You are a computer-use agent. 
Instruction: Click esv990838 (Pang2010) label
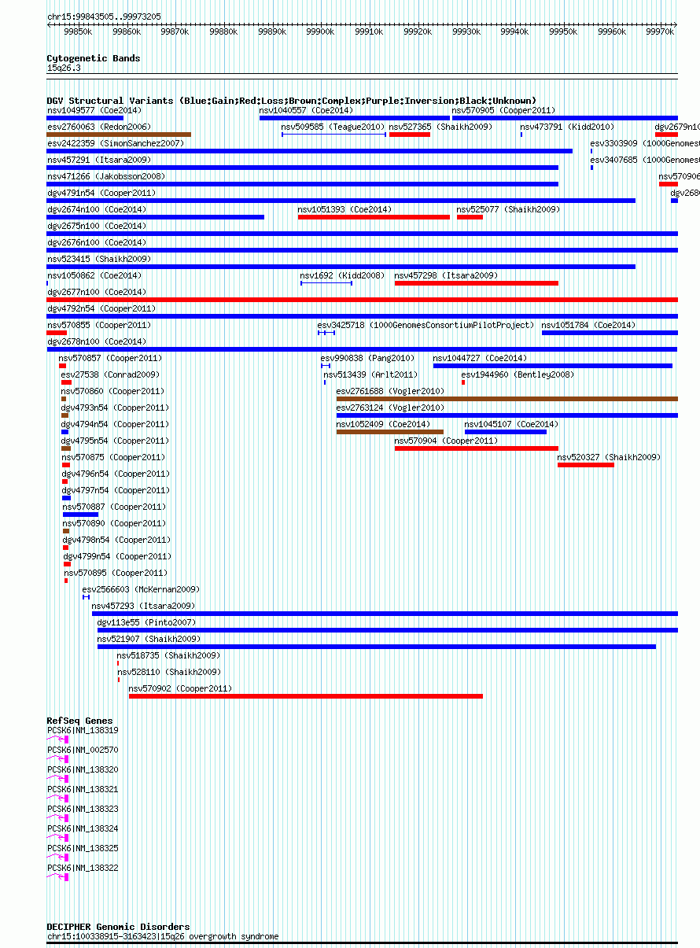[367, 359]
